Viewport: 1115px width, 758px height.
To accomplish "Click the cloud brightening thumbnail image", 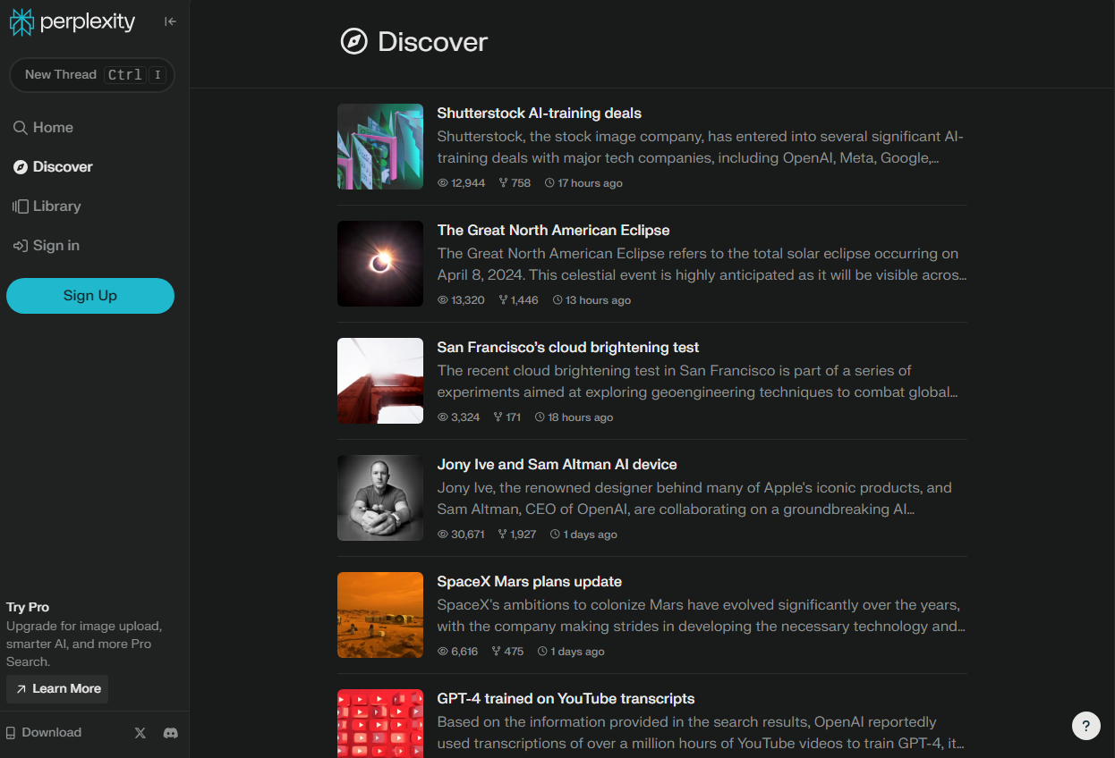I will point(380,381).
